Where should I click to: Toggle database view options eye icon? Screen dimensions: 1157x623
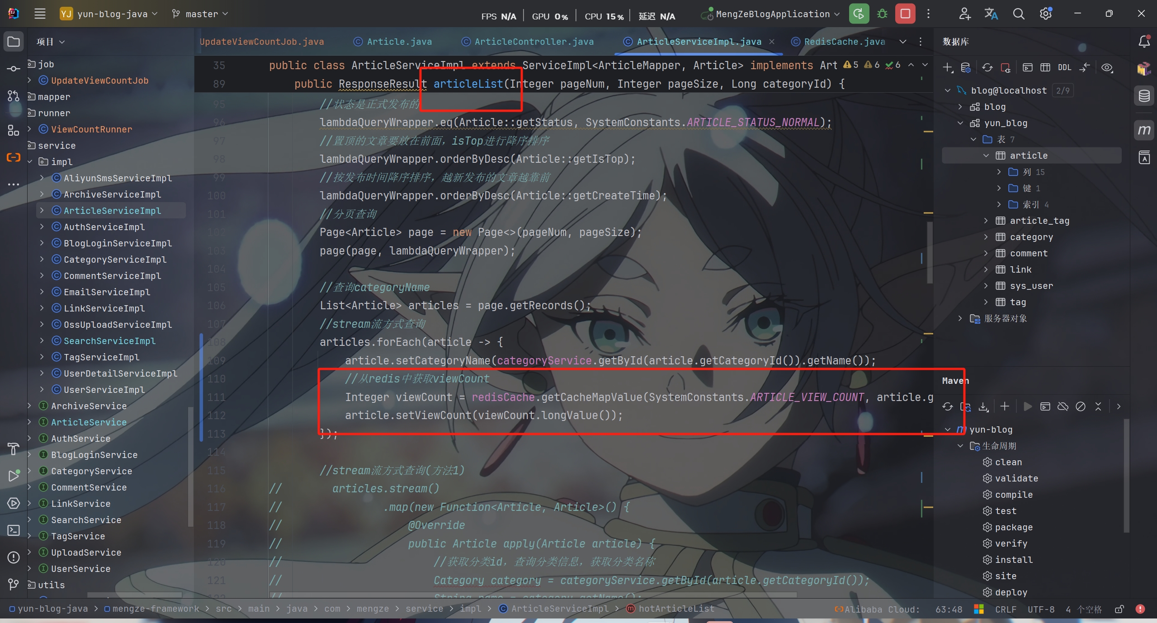[x=1107, y=68]
